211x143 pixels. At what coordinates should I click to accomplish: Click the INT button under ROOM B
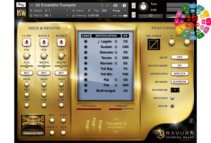[61, 73]
